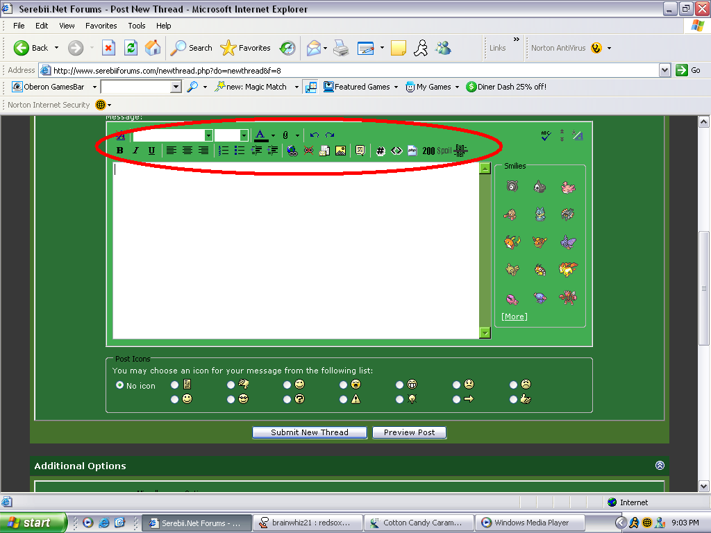
Task: Click the Submit New Thread button
Action: [310, 432]
